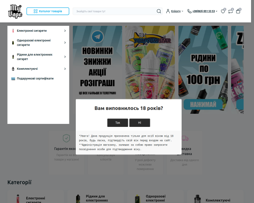The width and height of the screenshot is (254, 203).
Task: Select Електронні сигарети in the sidebar menu
Action: (32, 30)
